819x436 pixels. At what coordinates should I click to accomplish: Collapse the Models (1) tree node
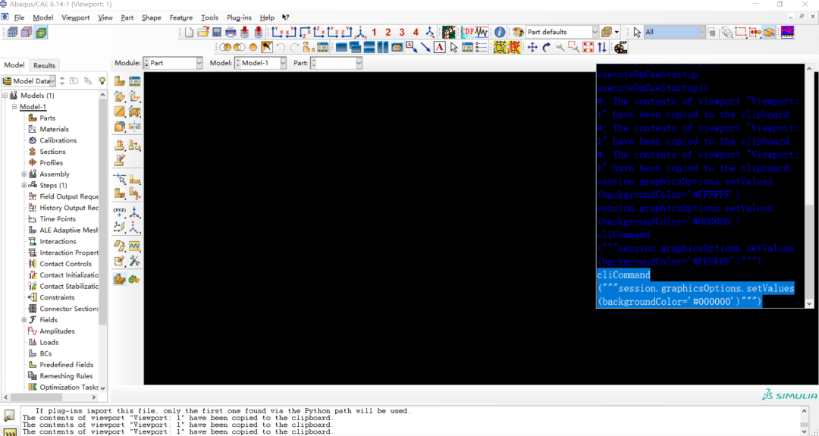[6, 96]
